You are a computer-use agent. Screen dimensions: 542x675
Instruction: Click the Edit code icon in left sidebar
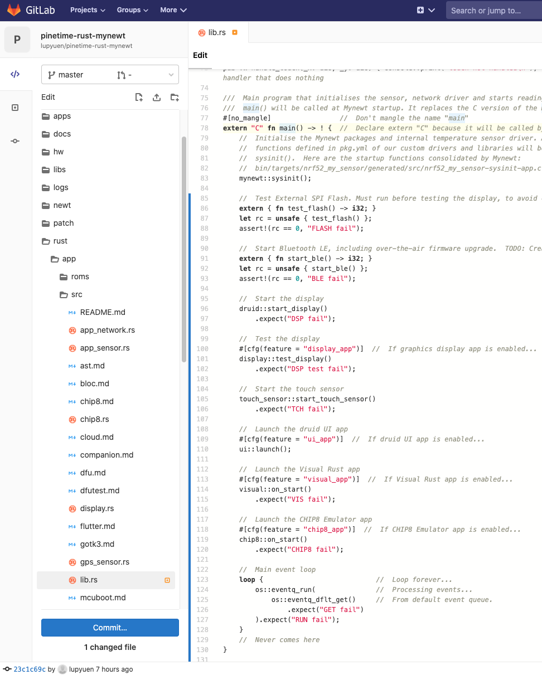pos(16,74)
